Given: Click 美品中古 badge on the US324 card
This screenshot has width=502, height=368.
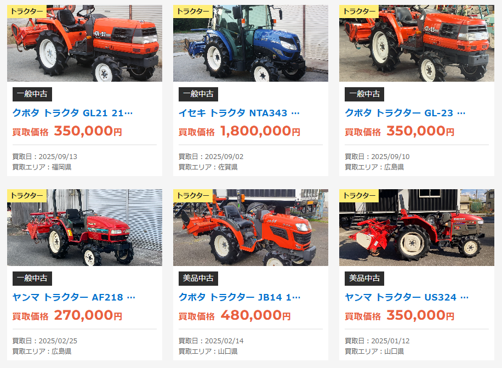Looking at the screenshot, I should pos(364,278).
